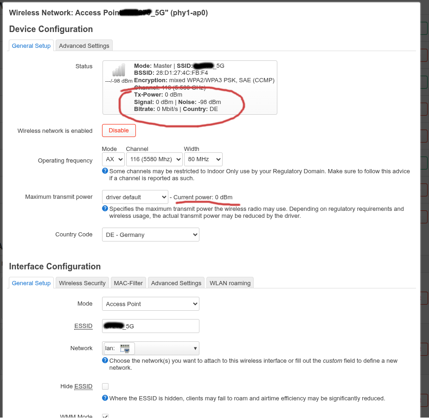The width and height of the screenshot is (429, 418).
Task: Open the DE - Germany country code dropdown
Action: (x=150, y=235)
